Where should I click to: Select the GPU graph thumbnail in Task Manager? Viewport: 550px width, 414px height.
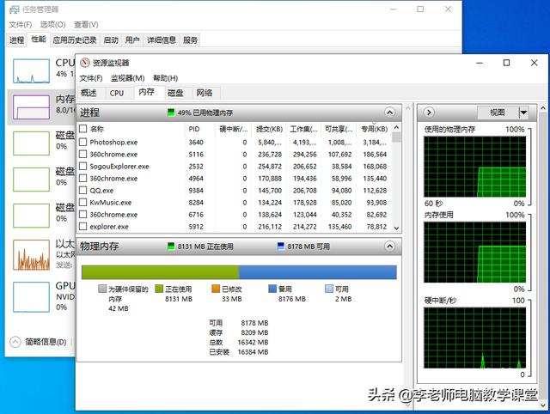point(31,297)
